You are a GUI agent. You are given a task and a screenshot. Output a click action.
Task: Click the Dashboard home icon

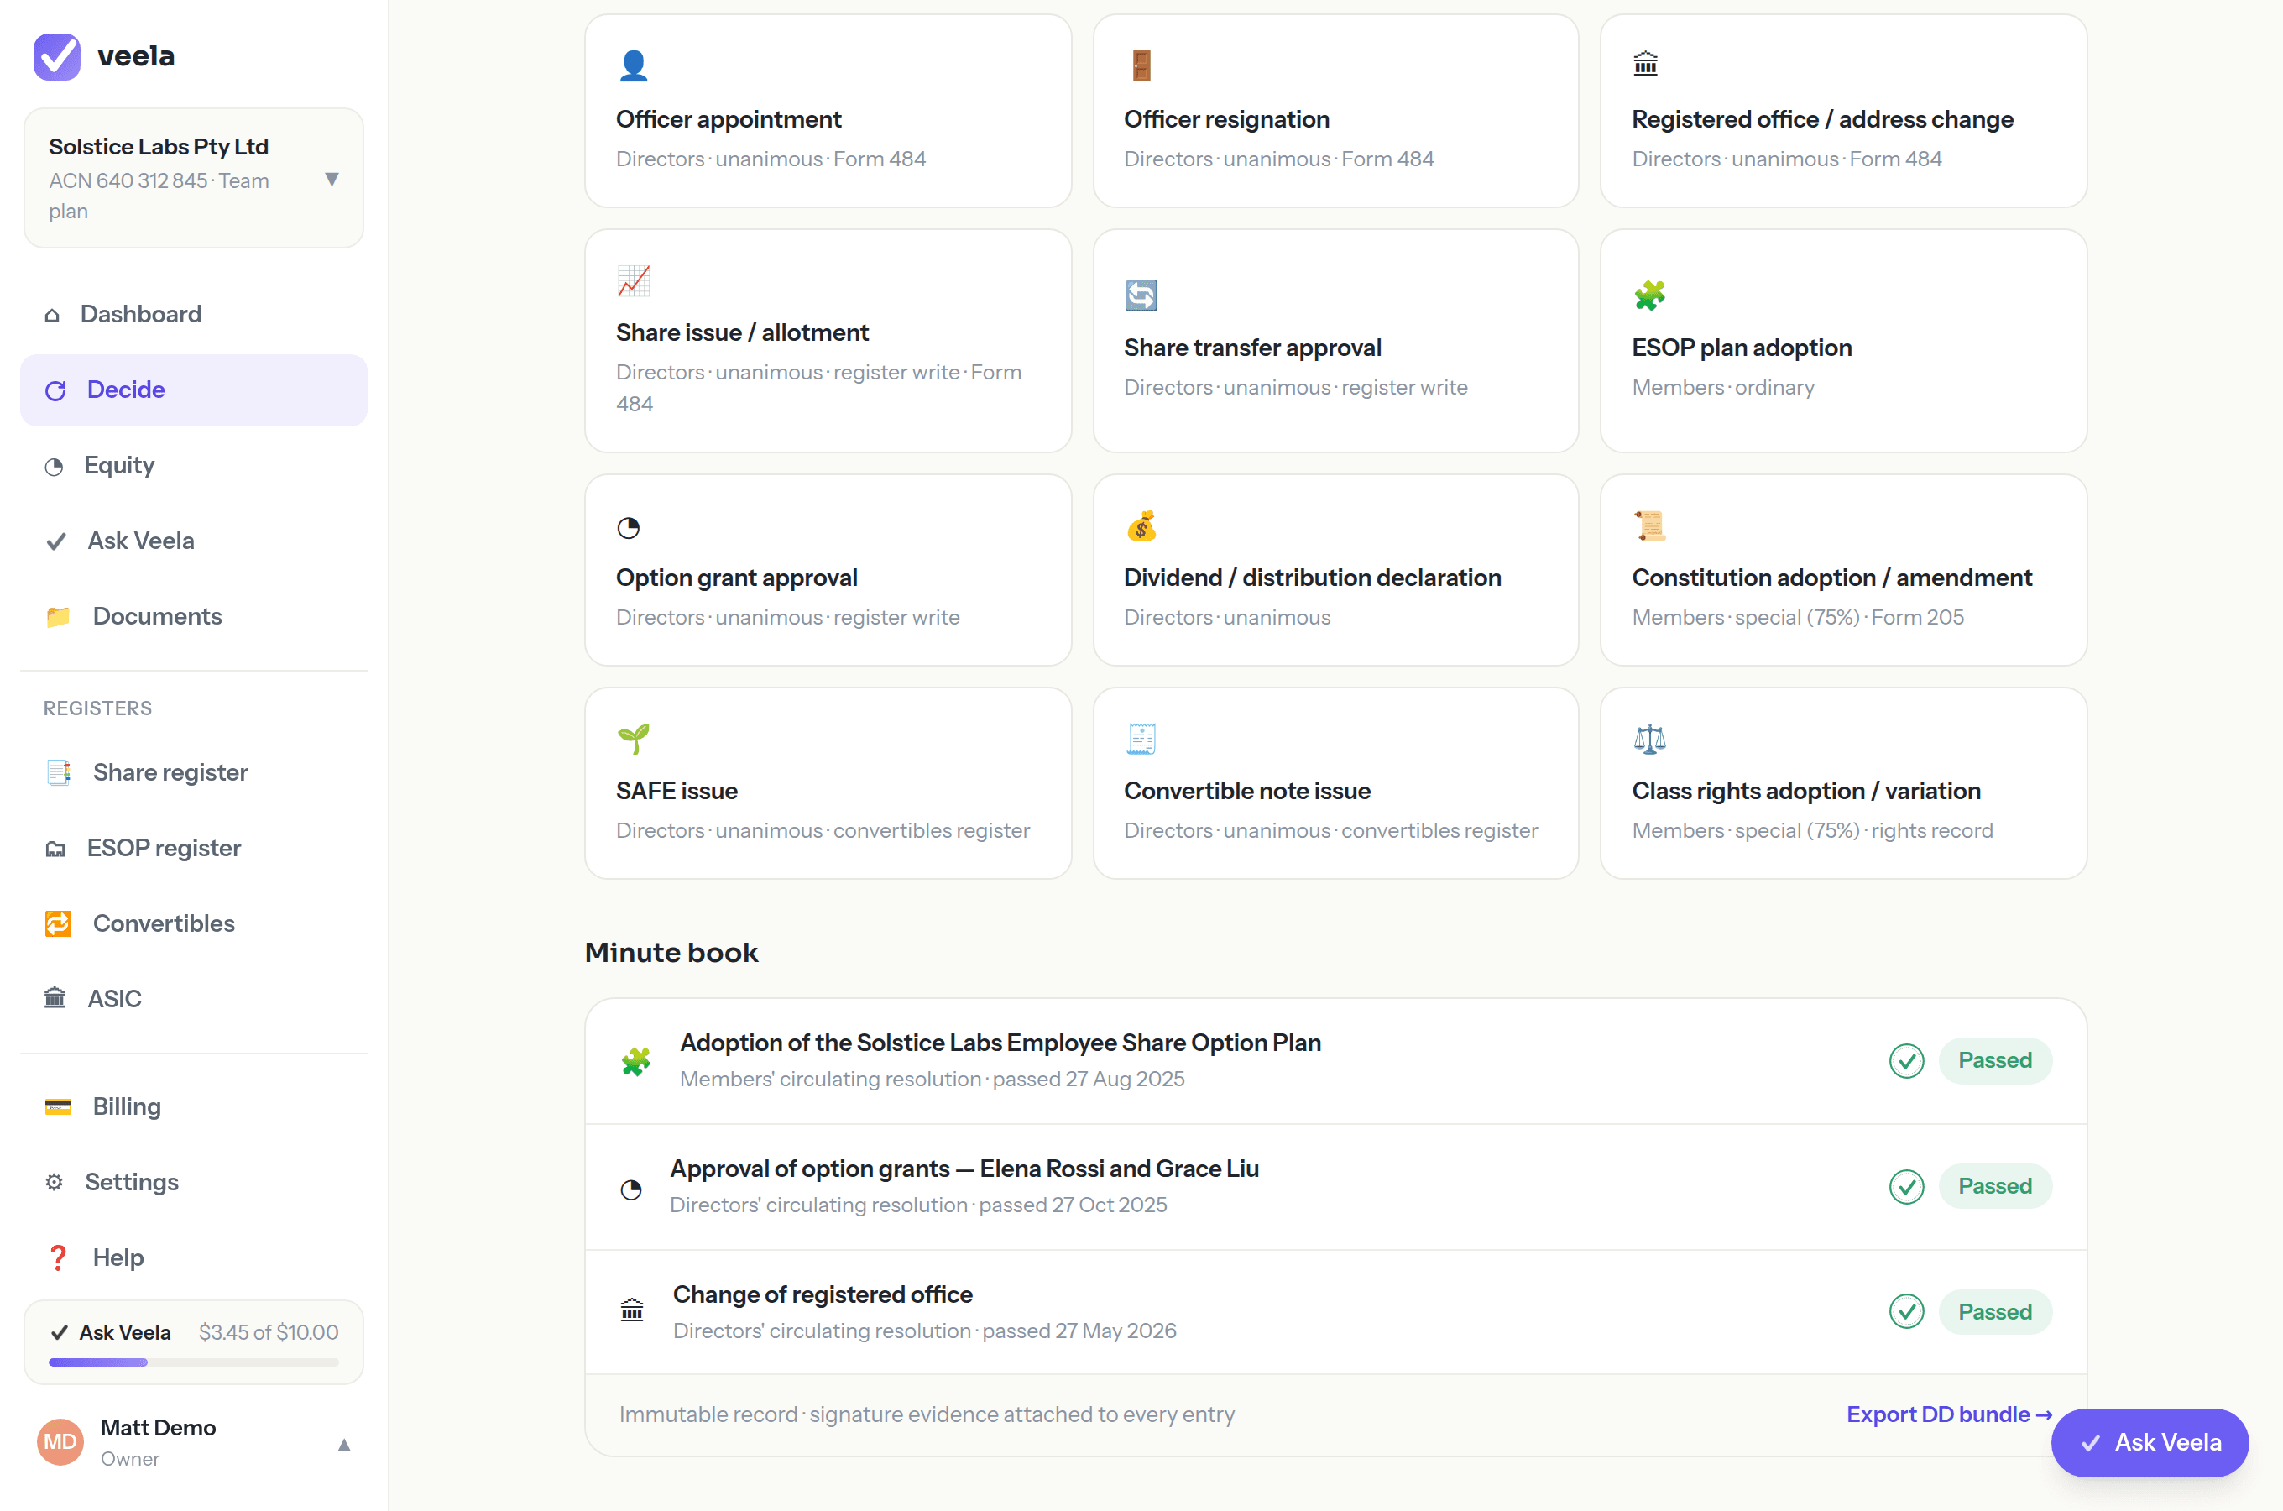52,315
